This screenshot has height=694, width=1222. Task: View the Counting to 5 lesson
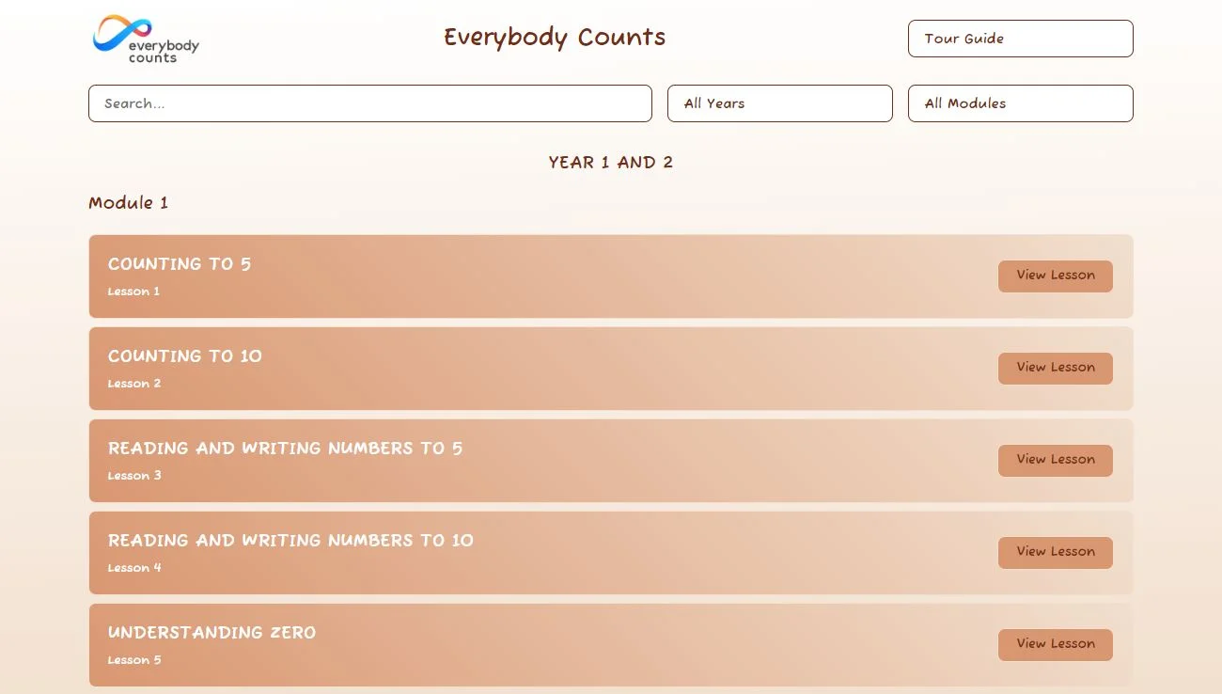[1055, 276]
